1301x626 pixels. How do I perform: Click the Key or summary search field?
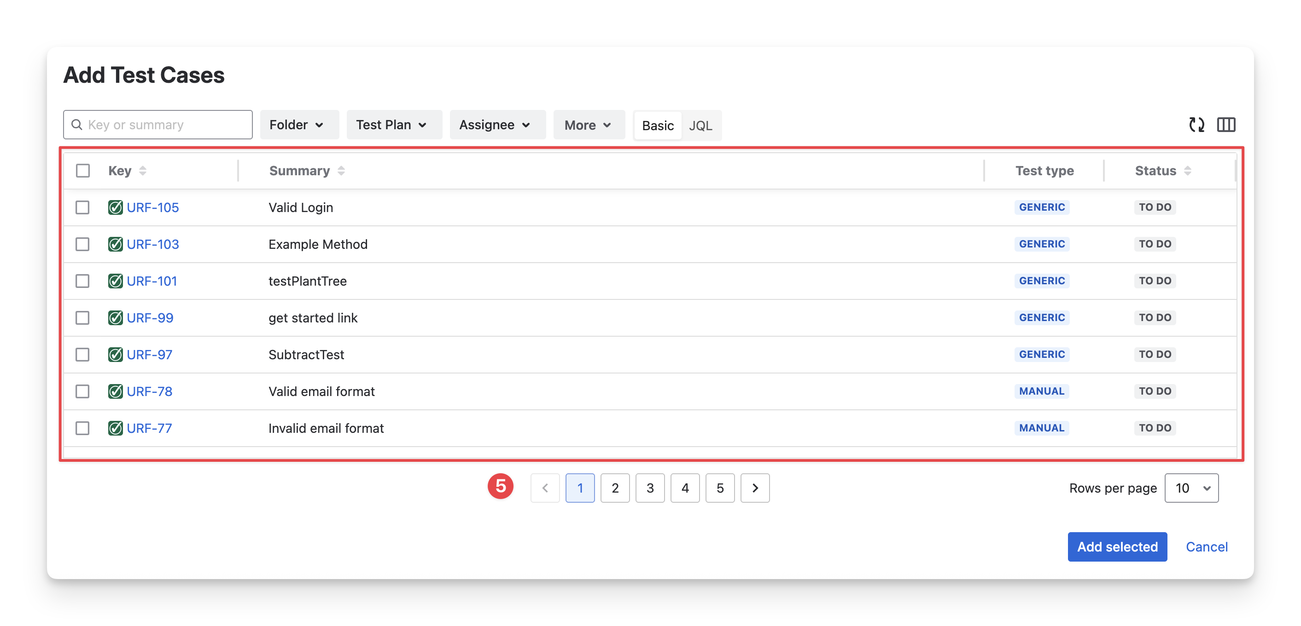coord(167,125)
